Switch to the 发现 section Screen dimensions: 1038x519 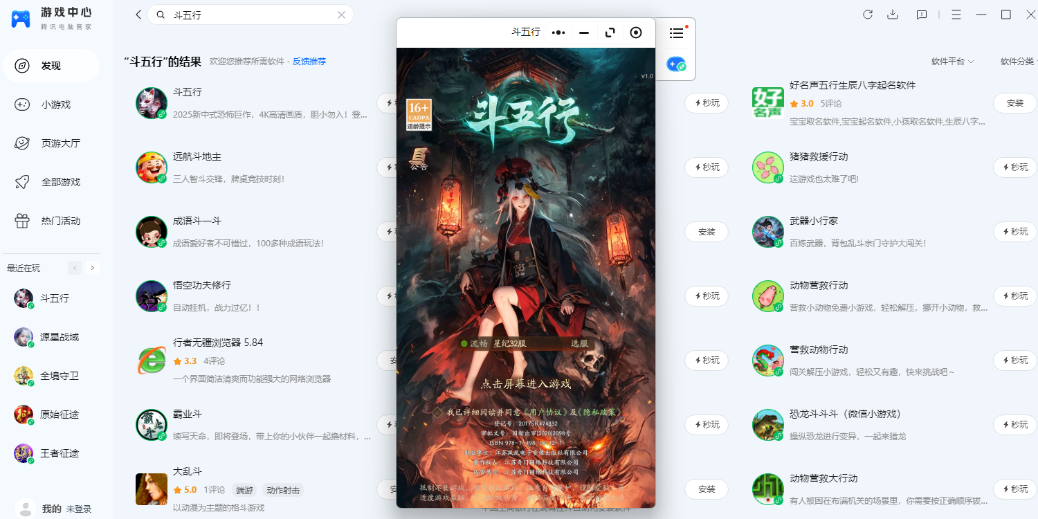[51, 66]
